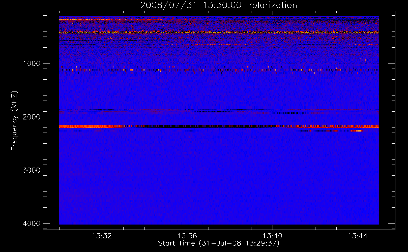Viewport: 408px width, 252px height.
Task: Click the 13:40 time axis label
Action: (x=272, y=236)
